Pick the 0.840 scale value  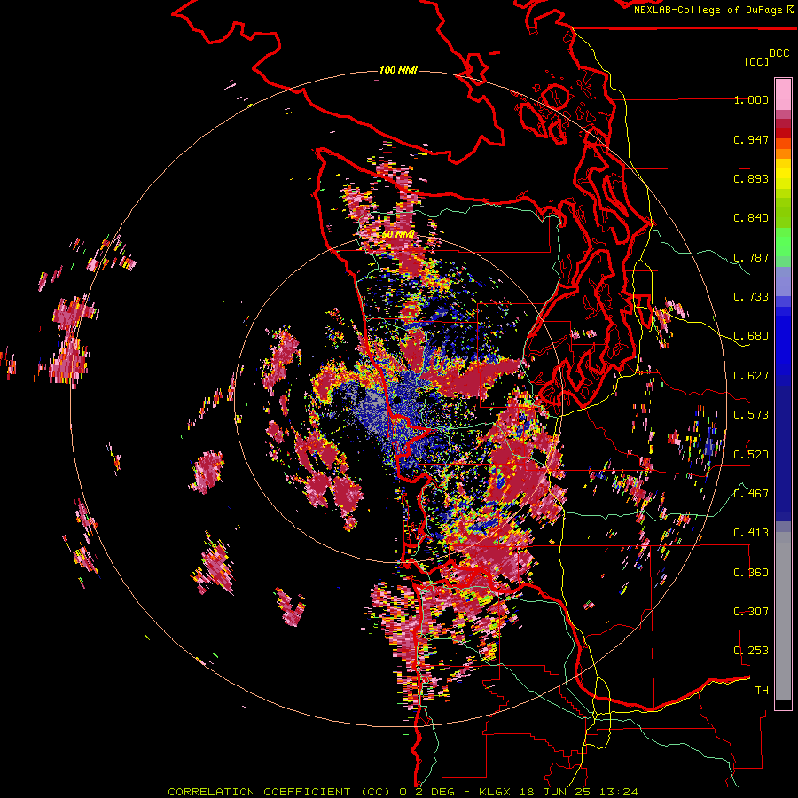point(751,218)
